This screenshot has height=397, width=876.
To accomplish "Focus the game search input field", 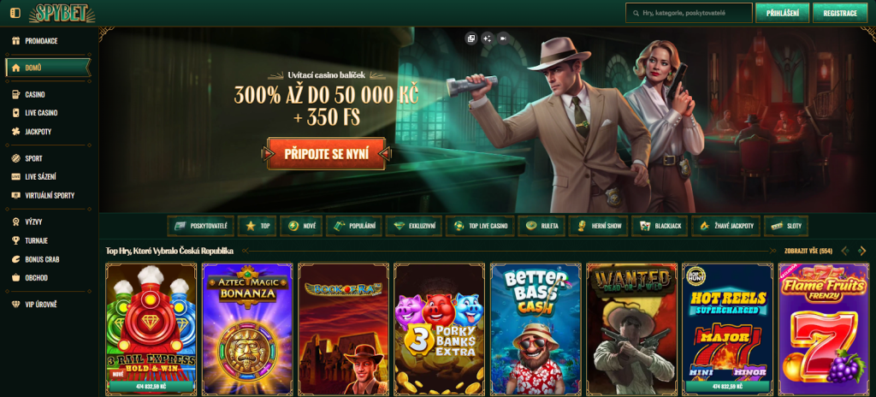I will 689,13.
